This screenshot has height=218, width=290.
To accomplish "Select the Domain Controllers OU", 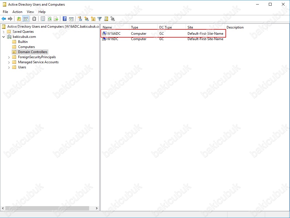I will tap(33, 52).
